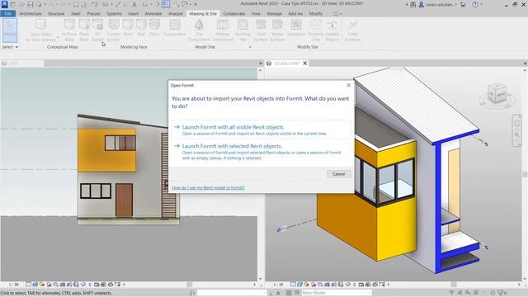Image resolution: width=528 pixels, height=297 pixels.
Task: Select the Property Line tool
Action: tap(316, 31)
